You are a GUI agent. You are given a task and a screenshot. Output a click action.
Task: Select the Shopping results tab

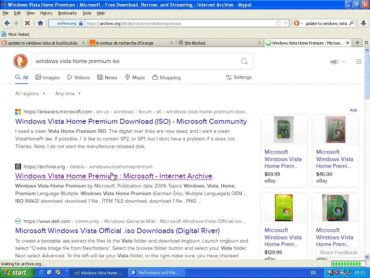[166, 77]
